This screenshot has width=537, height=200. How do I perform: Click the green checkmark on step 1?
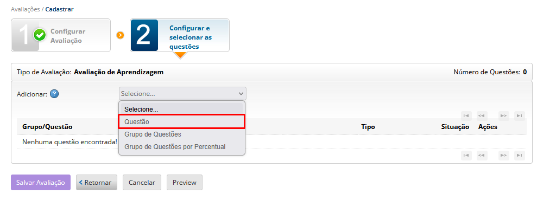tap(40, 35)
